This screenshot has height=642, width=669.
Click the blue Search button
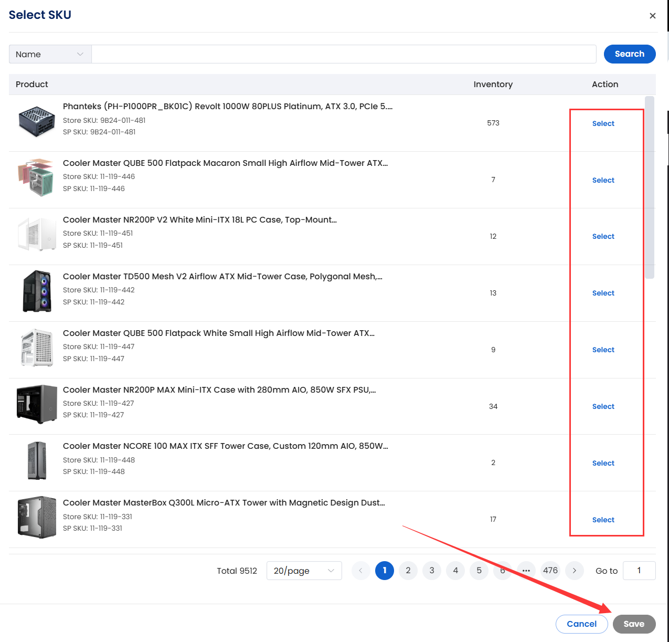click(630, 54)
